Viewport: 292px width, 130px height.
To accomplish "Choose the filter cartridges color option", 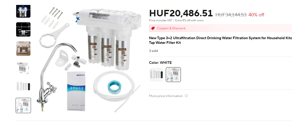I will point(156,74).
